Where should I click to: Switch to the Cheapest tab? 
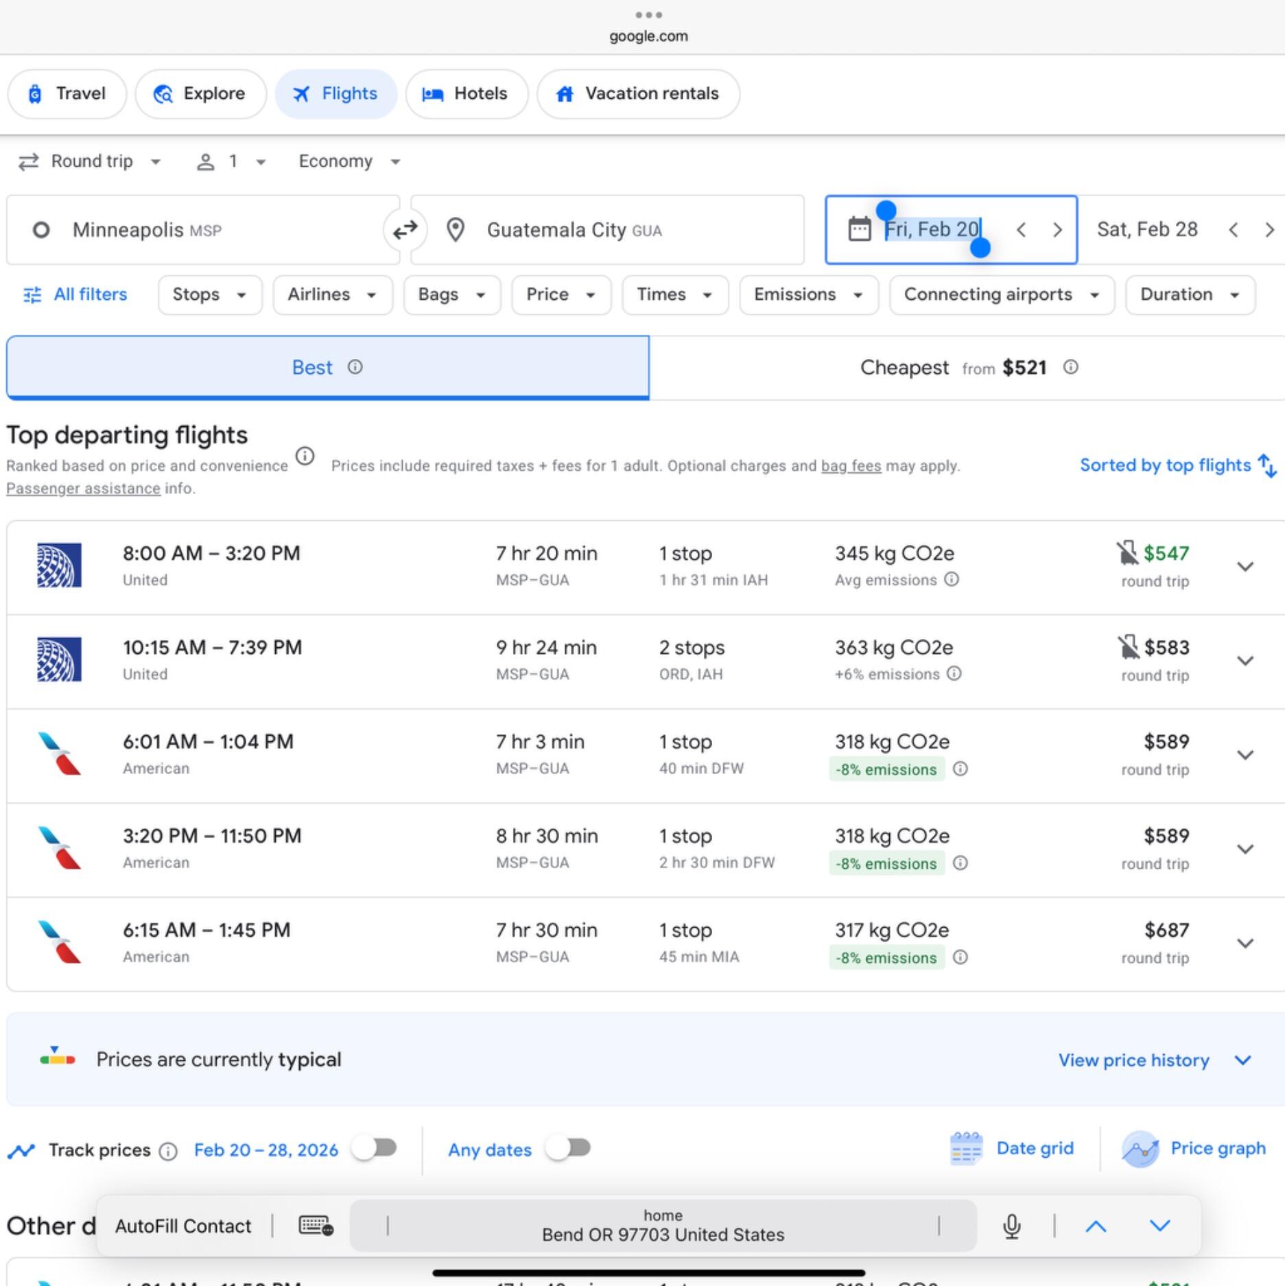pyautogui.click(x=967, y=368)
